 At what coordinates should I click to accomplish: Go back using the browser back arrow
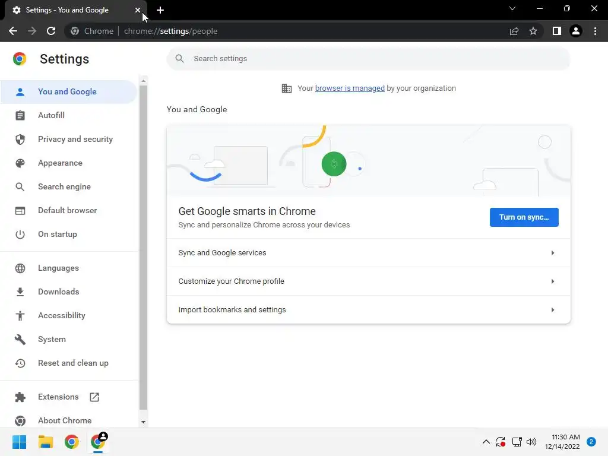coord(13,31)
